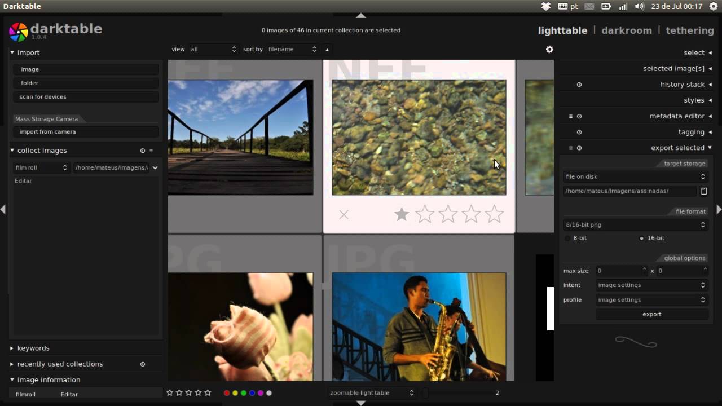
Task: Collapse the bottom panel arrow
Action: (361, 403)
